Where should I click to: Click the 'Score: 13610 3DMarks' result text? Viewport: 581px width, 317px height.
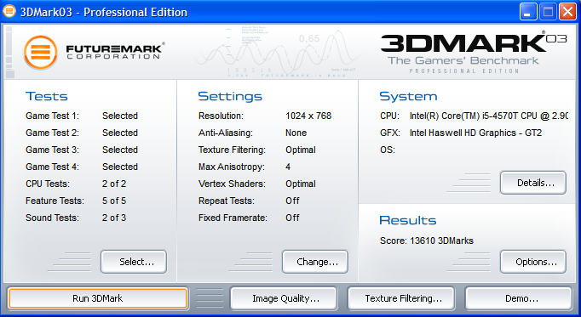pyautogui.click(x=427, y=241)
